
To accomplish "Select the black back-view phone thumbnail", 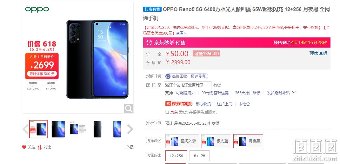I will click(x=97, y=129).
